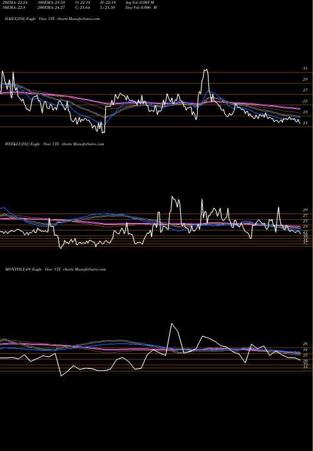Click the 24 axis label on monthly chart
Image resolution: width=313 pixels, height=451 pixels.
(305, 350)
